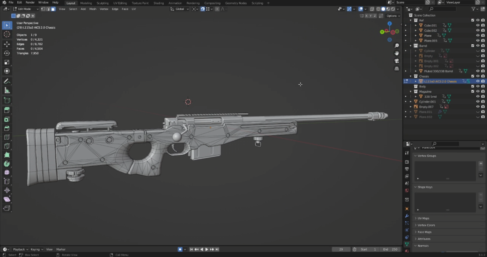Switch to face select mode
This screenshot has height=257, width=487.
pos(53,9)
